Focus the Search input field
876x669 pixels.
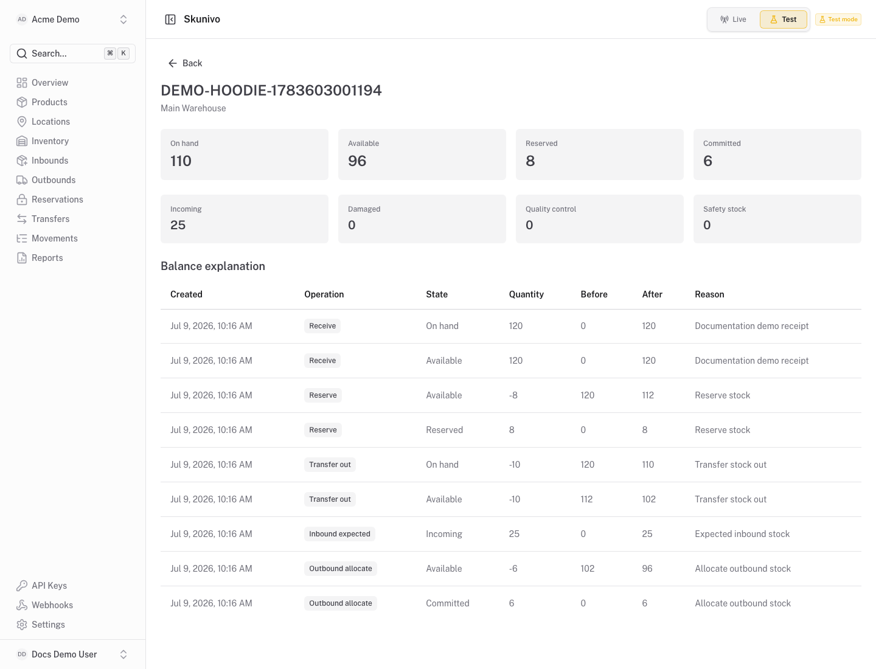[72, 54]
